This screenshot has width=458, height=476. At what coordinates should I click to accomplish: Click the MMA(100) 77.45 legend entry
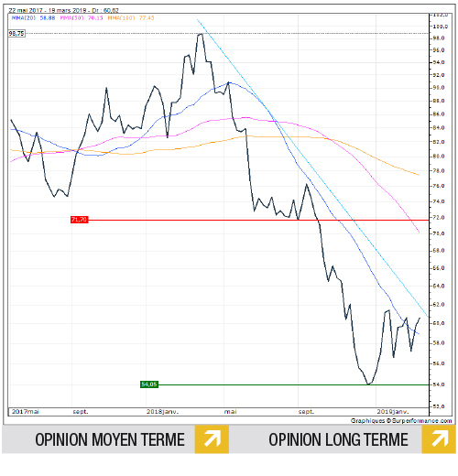(x=131, y=17)
